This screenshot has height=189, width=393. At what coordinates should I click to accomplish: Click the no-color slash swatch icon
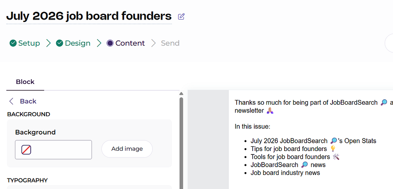point(26,150)
